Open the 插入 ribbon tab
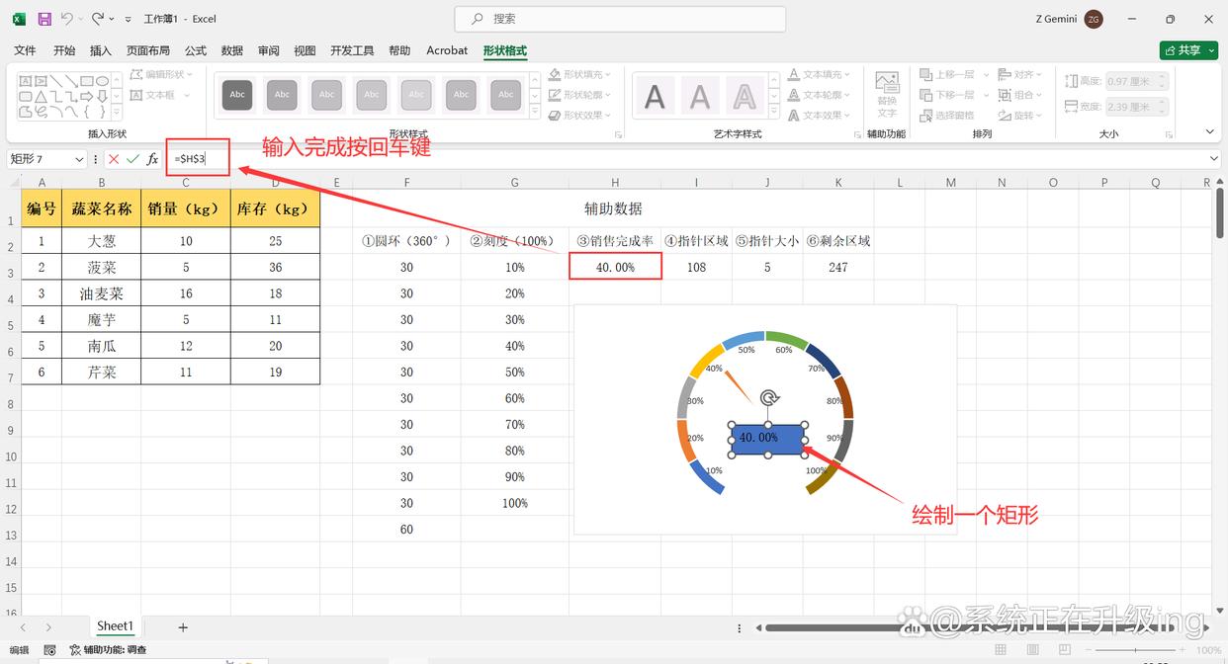 (101, 50)
